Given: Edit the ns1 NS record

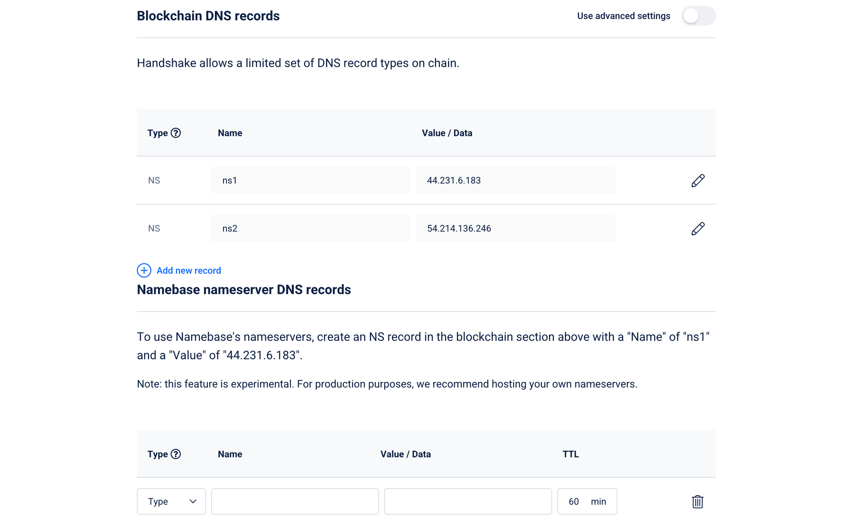Looking at the screenshot, I should 697,181.
